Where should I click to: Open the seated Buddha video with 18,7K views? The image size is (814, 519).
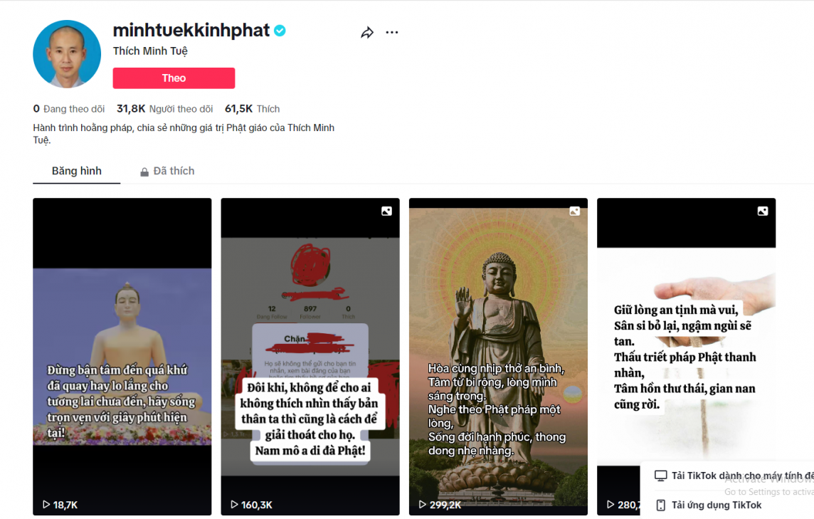[122, 357]
